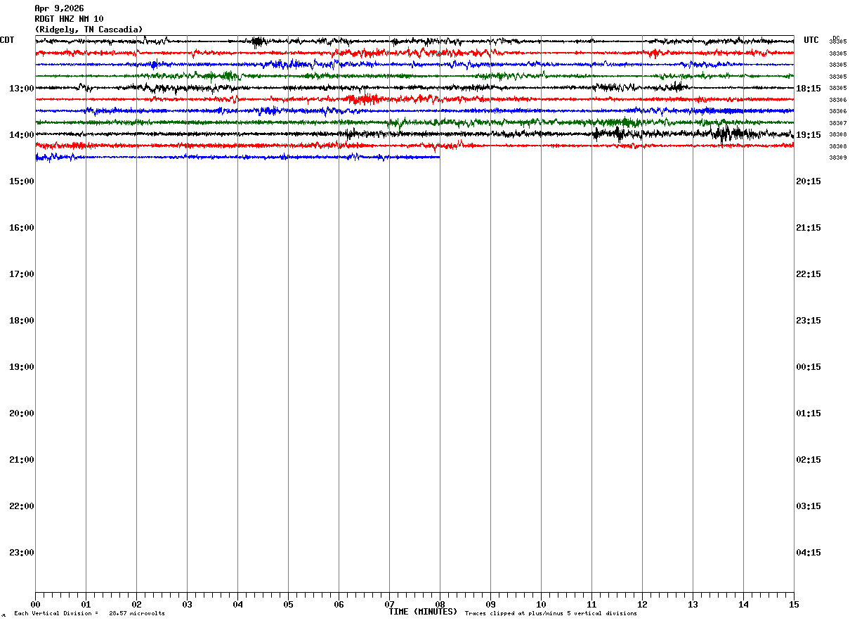
Task: Click the 15:00 CDT row label
Action: click(x=22, y=181)
